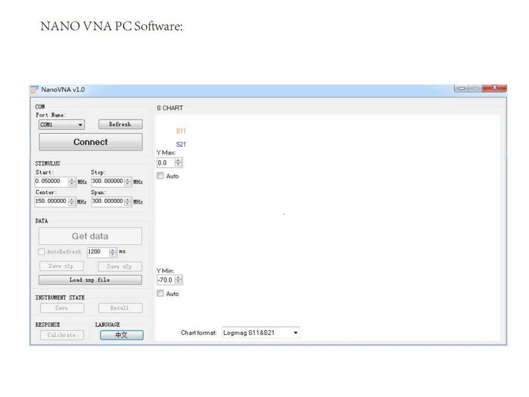Adjust the Span frequency spinner arrows
The height and width of the screenshot is (397, 529).
tap(127, 202)
